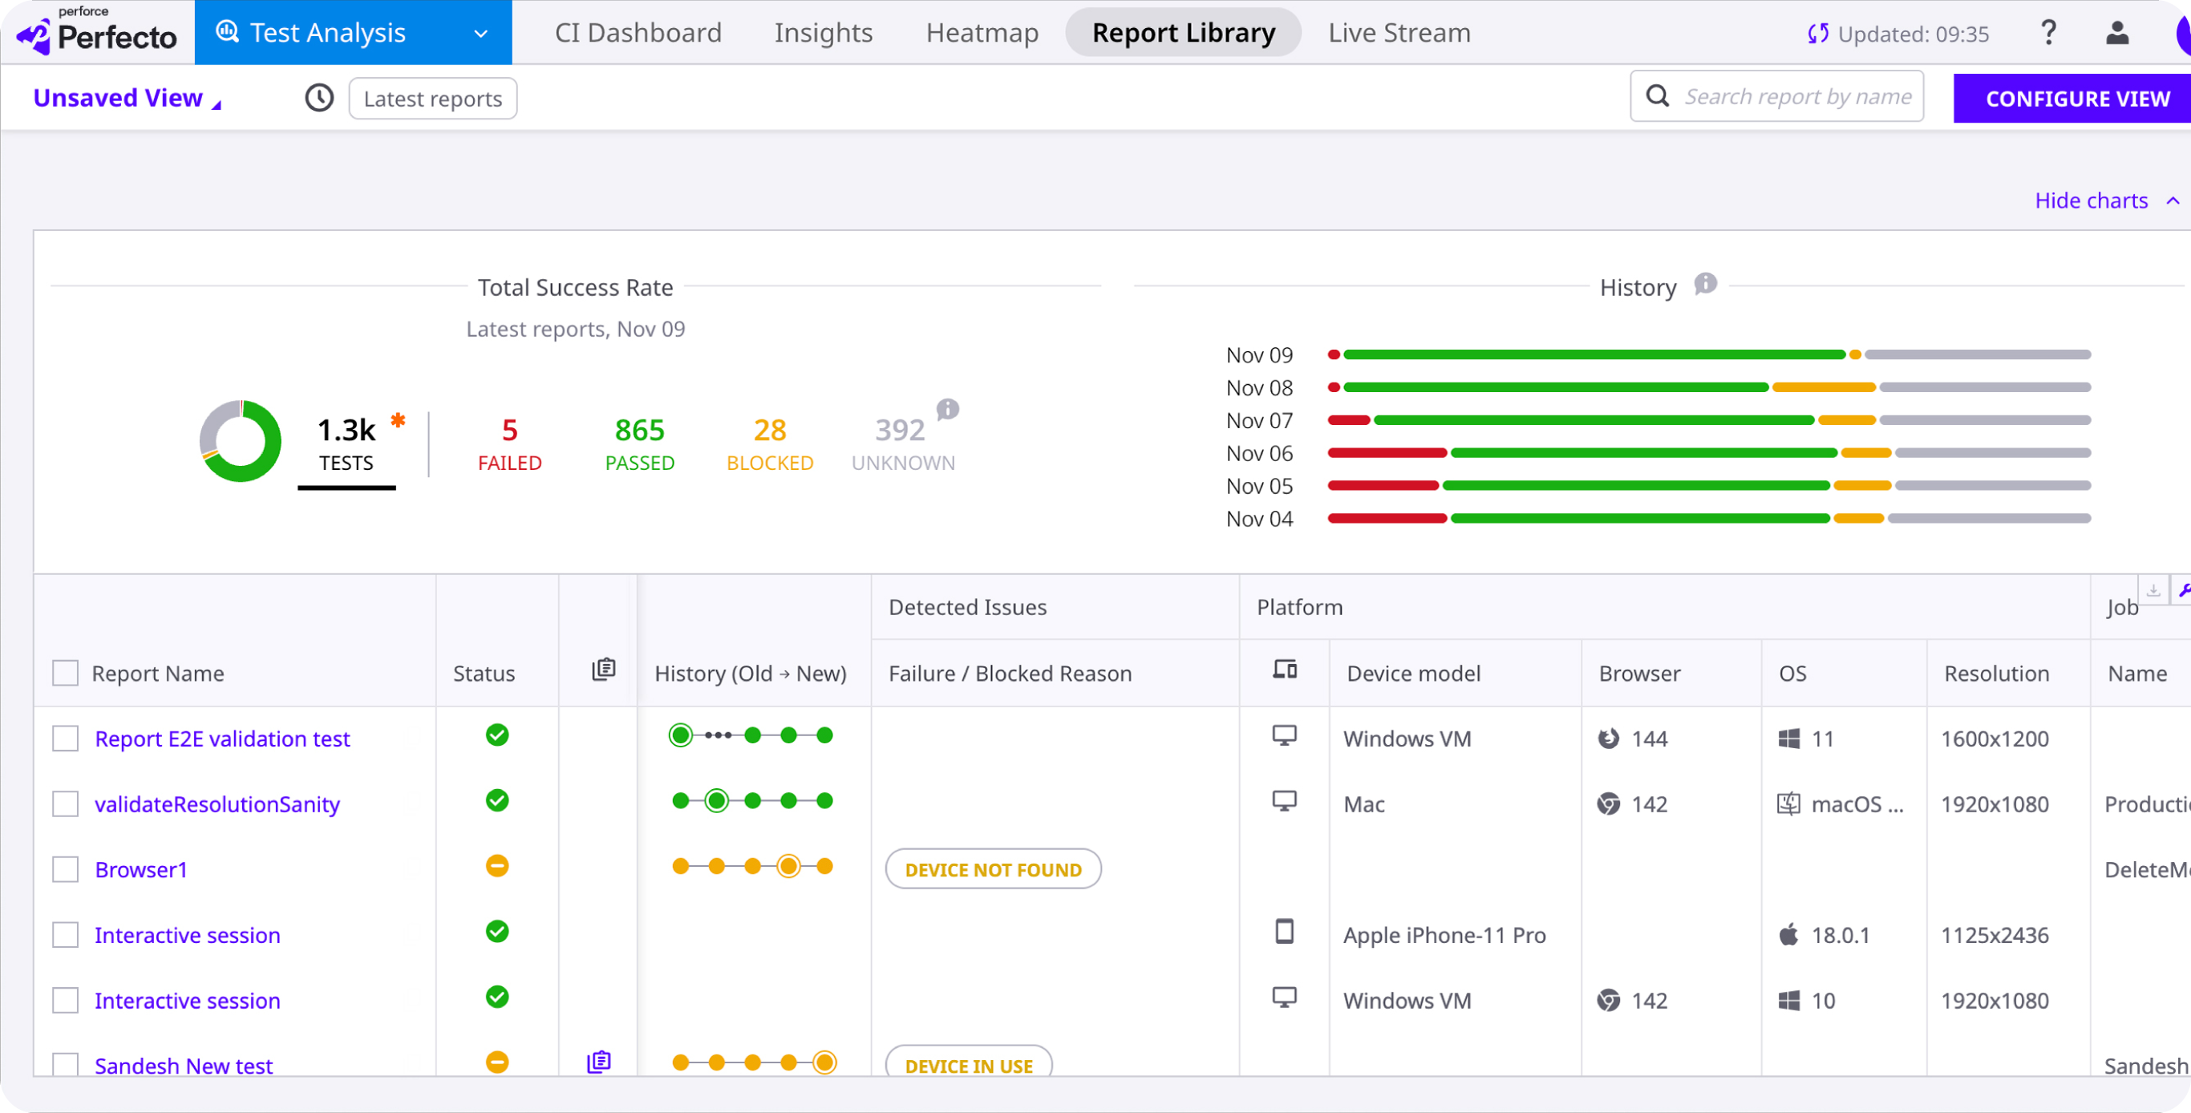Click the History info icon

(1705, 284)
